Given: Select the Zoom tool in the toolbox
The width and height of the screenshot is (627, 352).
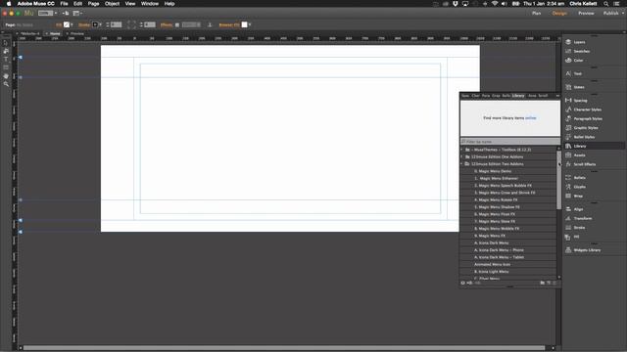Looking at the screenshot, I should pyautogui.click(x=6, y=84).
